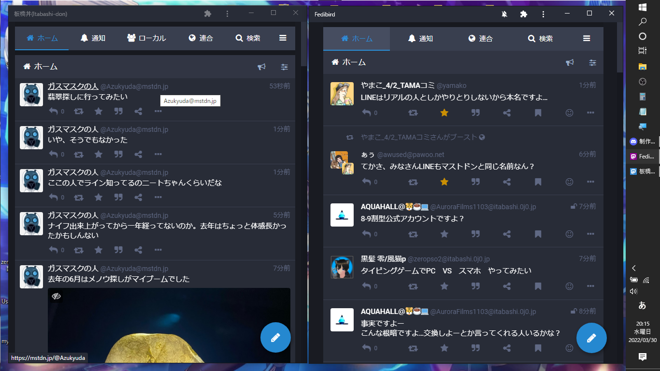Image resolution: width=660 pixels, height=371 pixels.
Task: Open the 53秒前 timestamp link
Action: click(280, 86)
